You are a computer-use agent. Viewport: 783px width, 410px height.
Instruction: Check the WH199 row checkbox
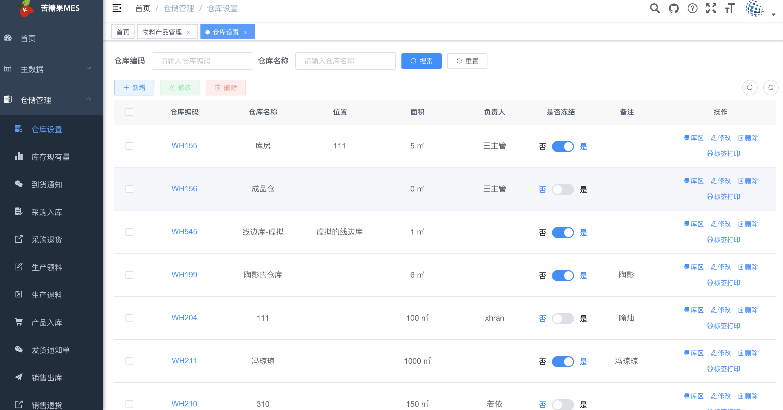point(129,275)
